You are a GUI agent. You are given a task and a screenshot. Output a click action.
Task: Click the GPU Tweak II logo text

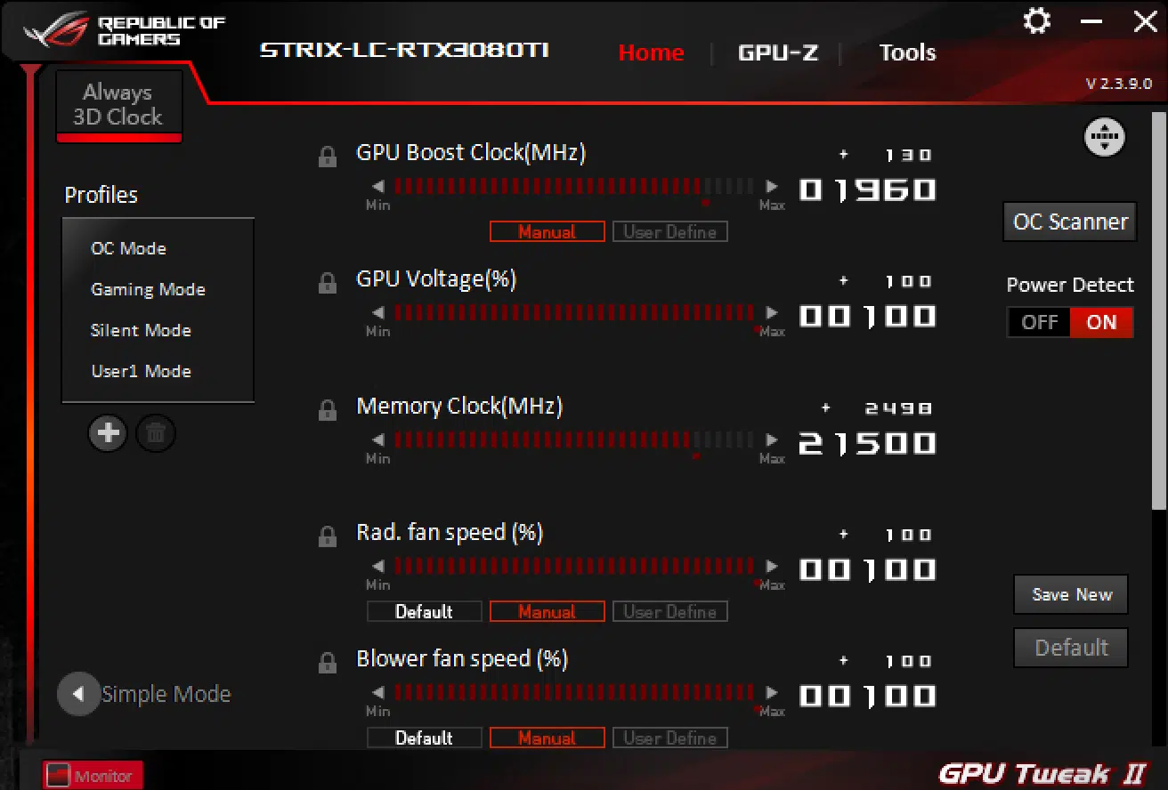(x=1042, y=774)
